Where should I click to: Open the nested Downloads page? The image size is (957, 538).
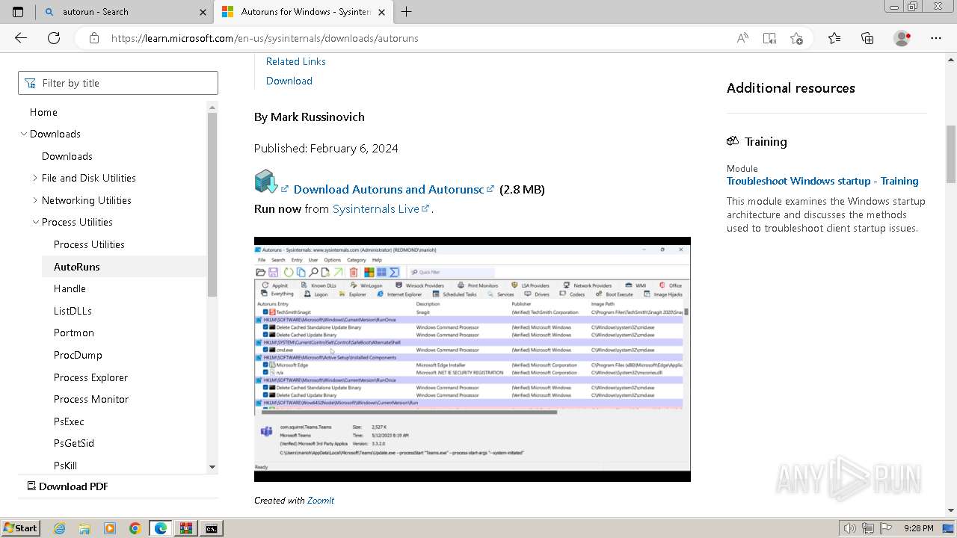point(67,156)
